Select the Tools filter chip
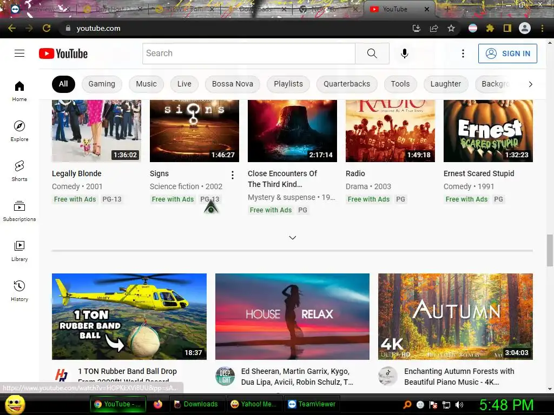Viewport: 554px width, 415px height. click(x=400, y=84)
